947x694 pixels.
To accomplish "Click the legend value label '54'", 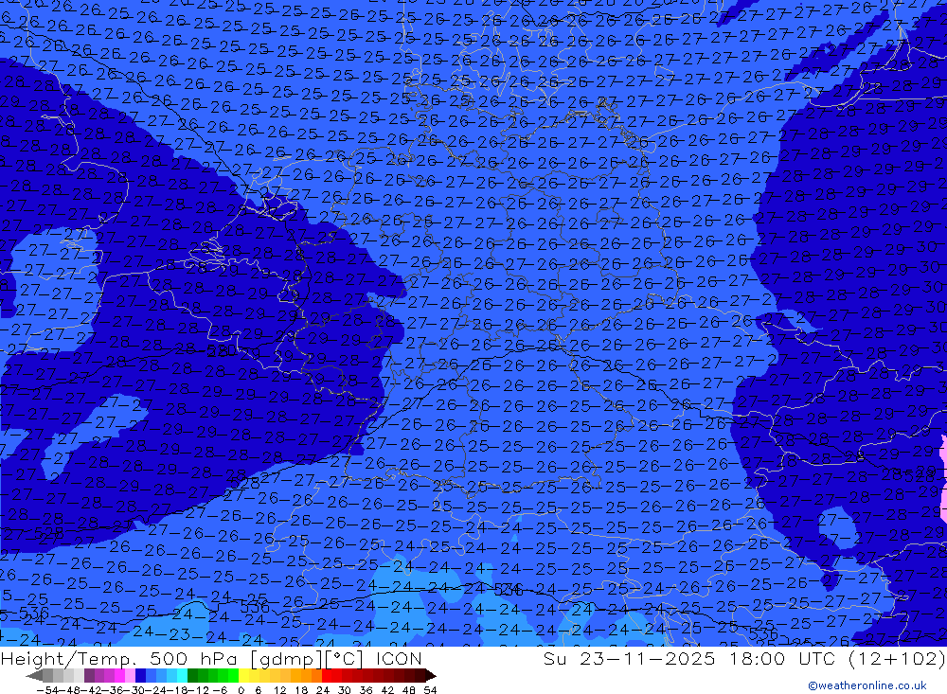I will (430, 690).
